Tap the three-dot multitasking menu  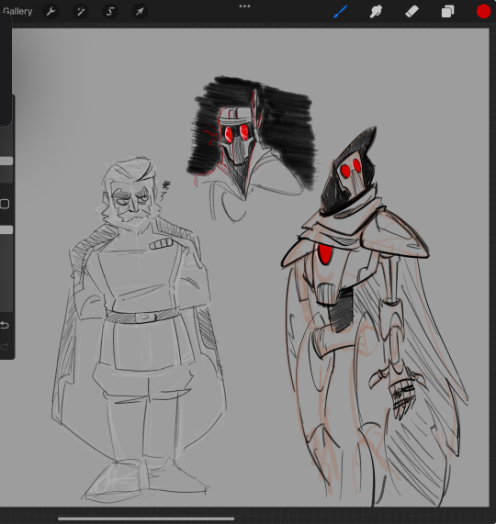[244, 6]
